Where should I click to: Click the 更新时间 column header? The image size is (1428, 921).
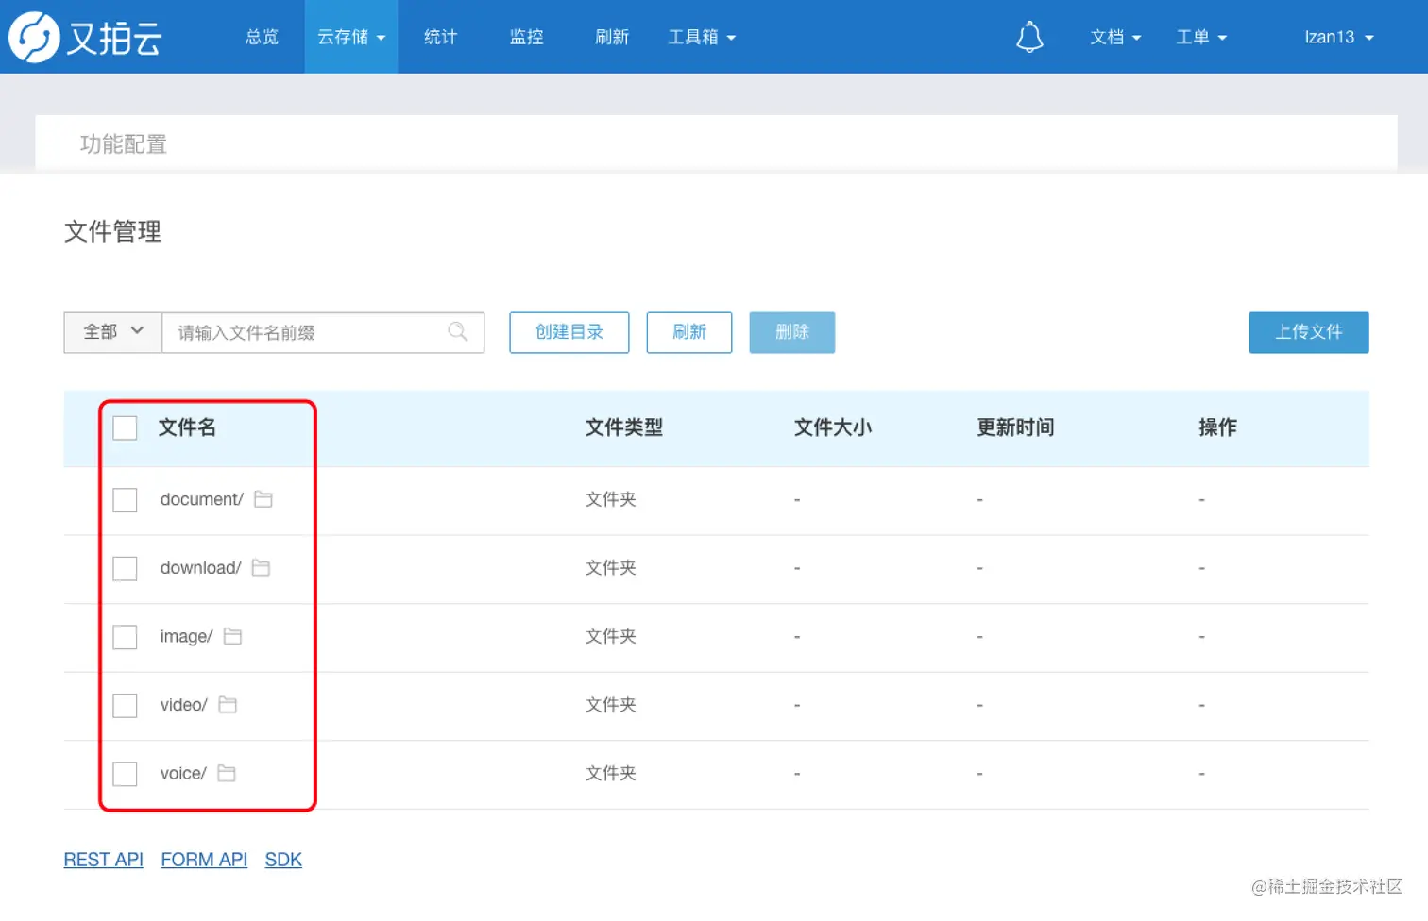1015,427
